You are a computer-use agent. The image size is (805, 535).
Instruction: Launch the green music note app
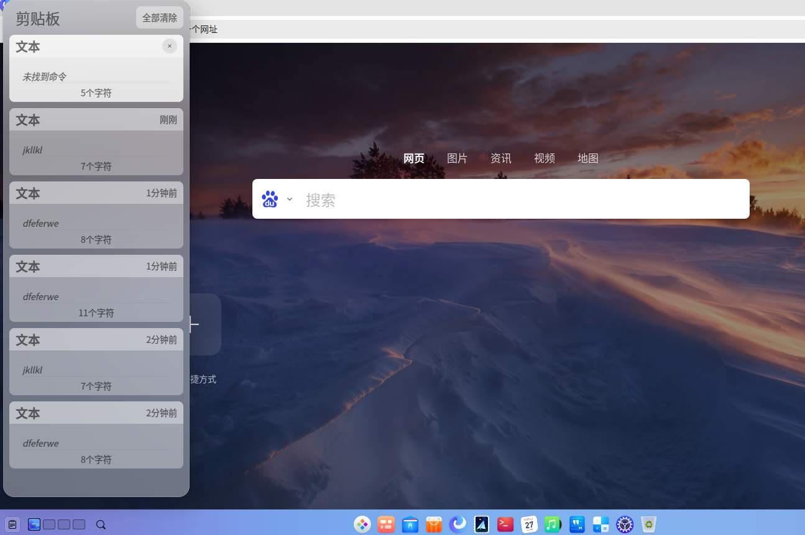[x=553, y=524]
